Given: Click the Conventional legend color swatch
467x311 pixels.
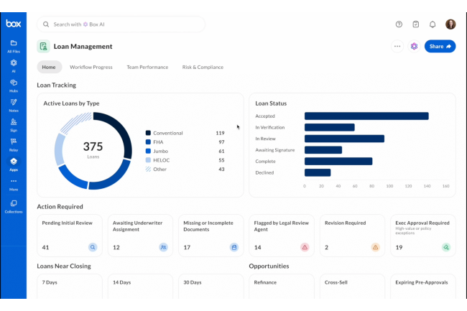Looking at the screenshot, I should (148, 133).
